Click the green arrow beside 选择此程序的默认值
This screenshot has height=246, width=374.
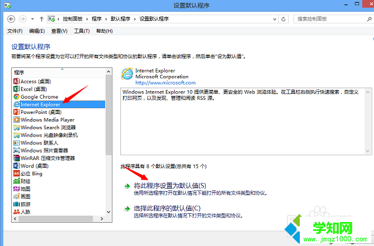pyautogui.click(x=127, y=209)
